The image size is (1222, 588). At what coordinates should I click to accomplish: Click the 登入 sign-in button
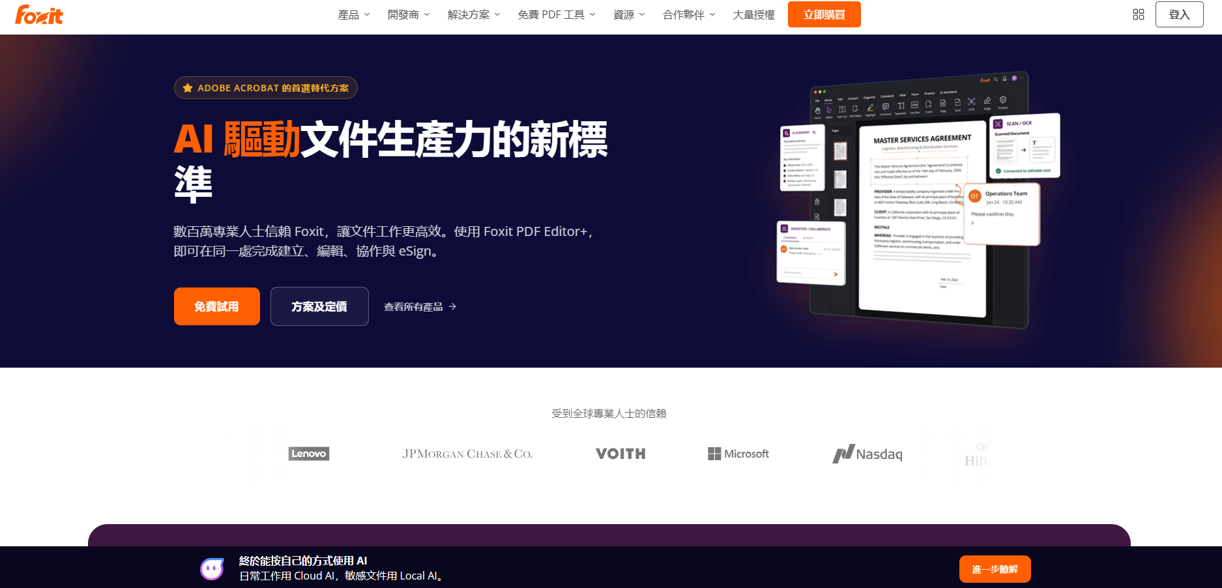(x=1180, y=14)
